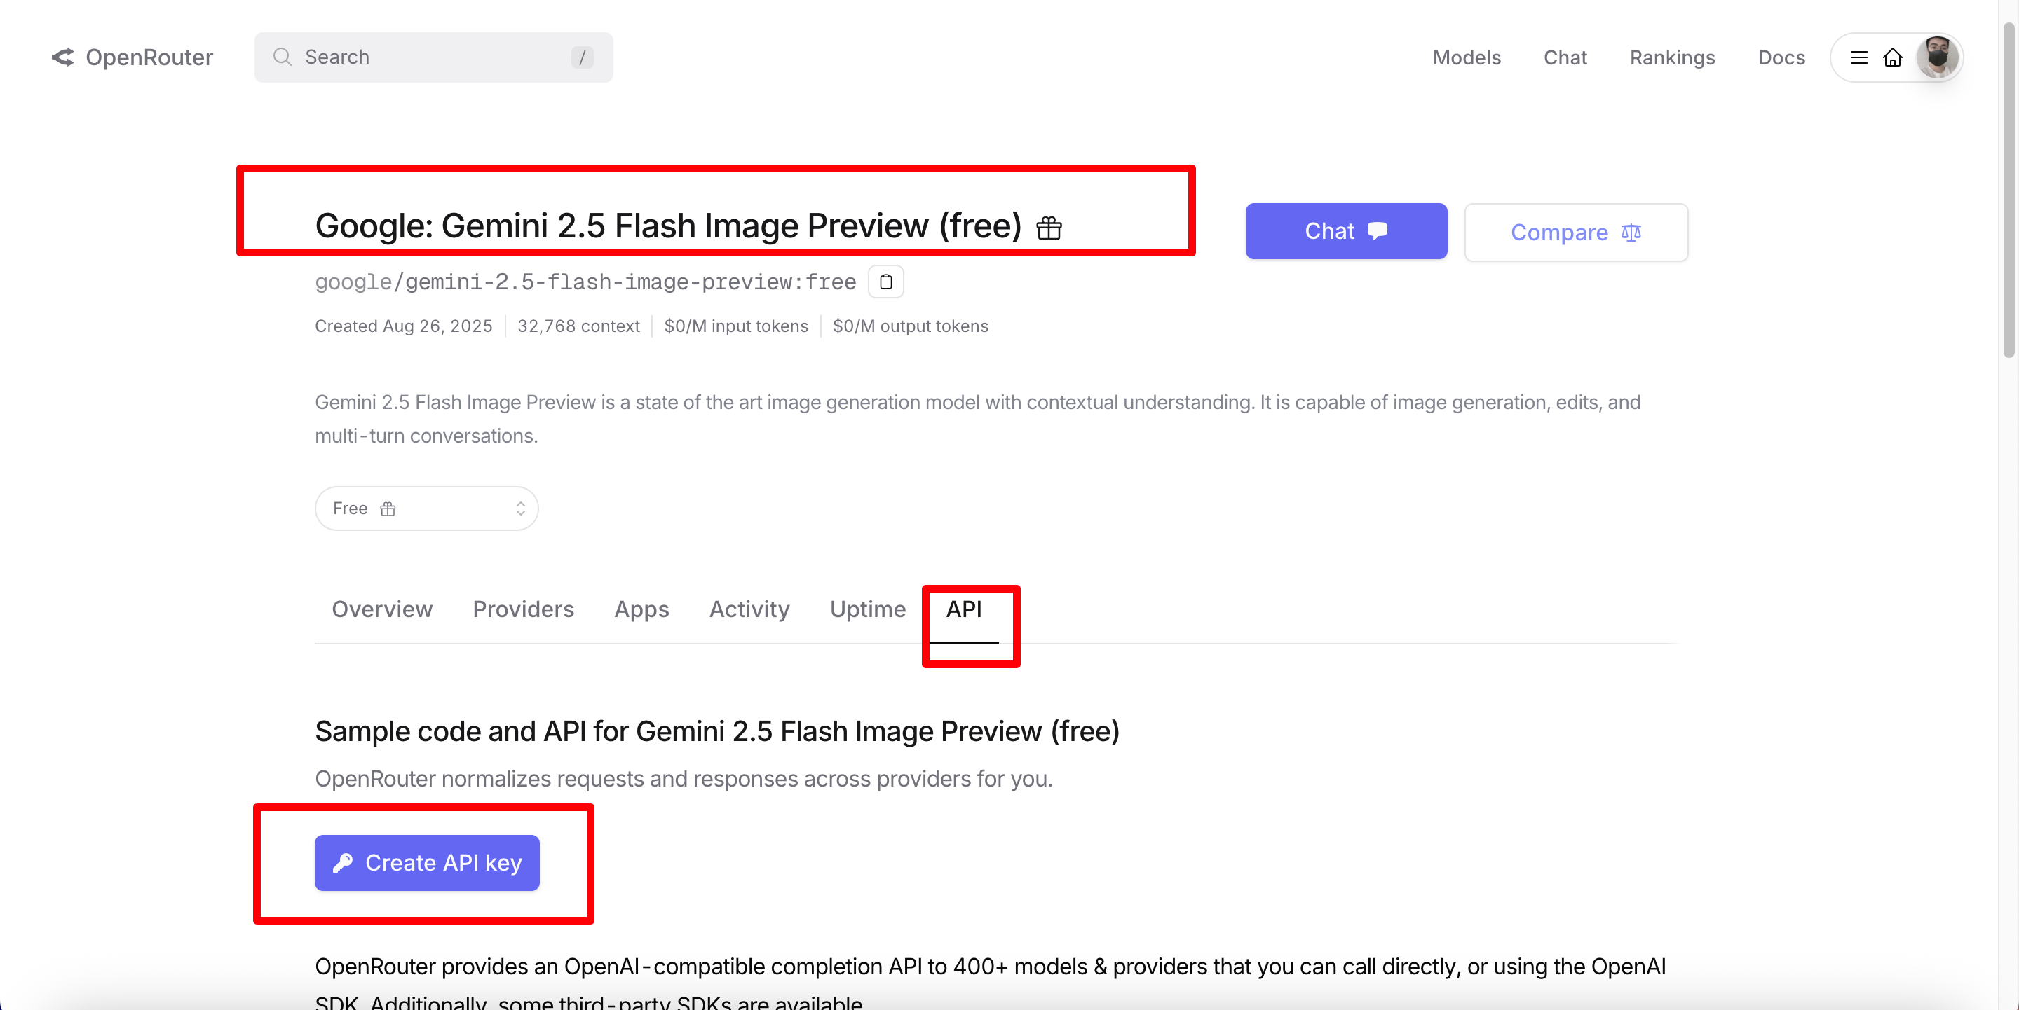Open the Providers tab
2019x1010 pixels.
click(x=523, y=609)
